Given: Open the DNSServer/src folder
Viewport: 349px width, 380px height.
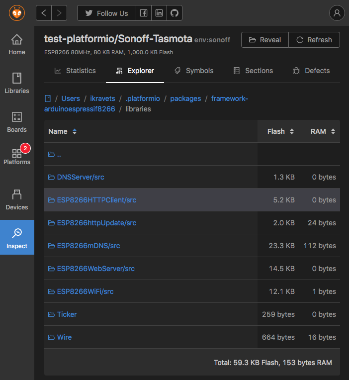Looking at the screenshot, I should point(76,177).
